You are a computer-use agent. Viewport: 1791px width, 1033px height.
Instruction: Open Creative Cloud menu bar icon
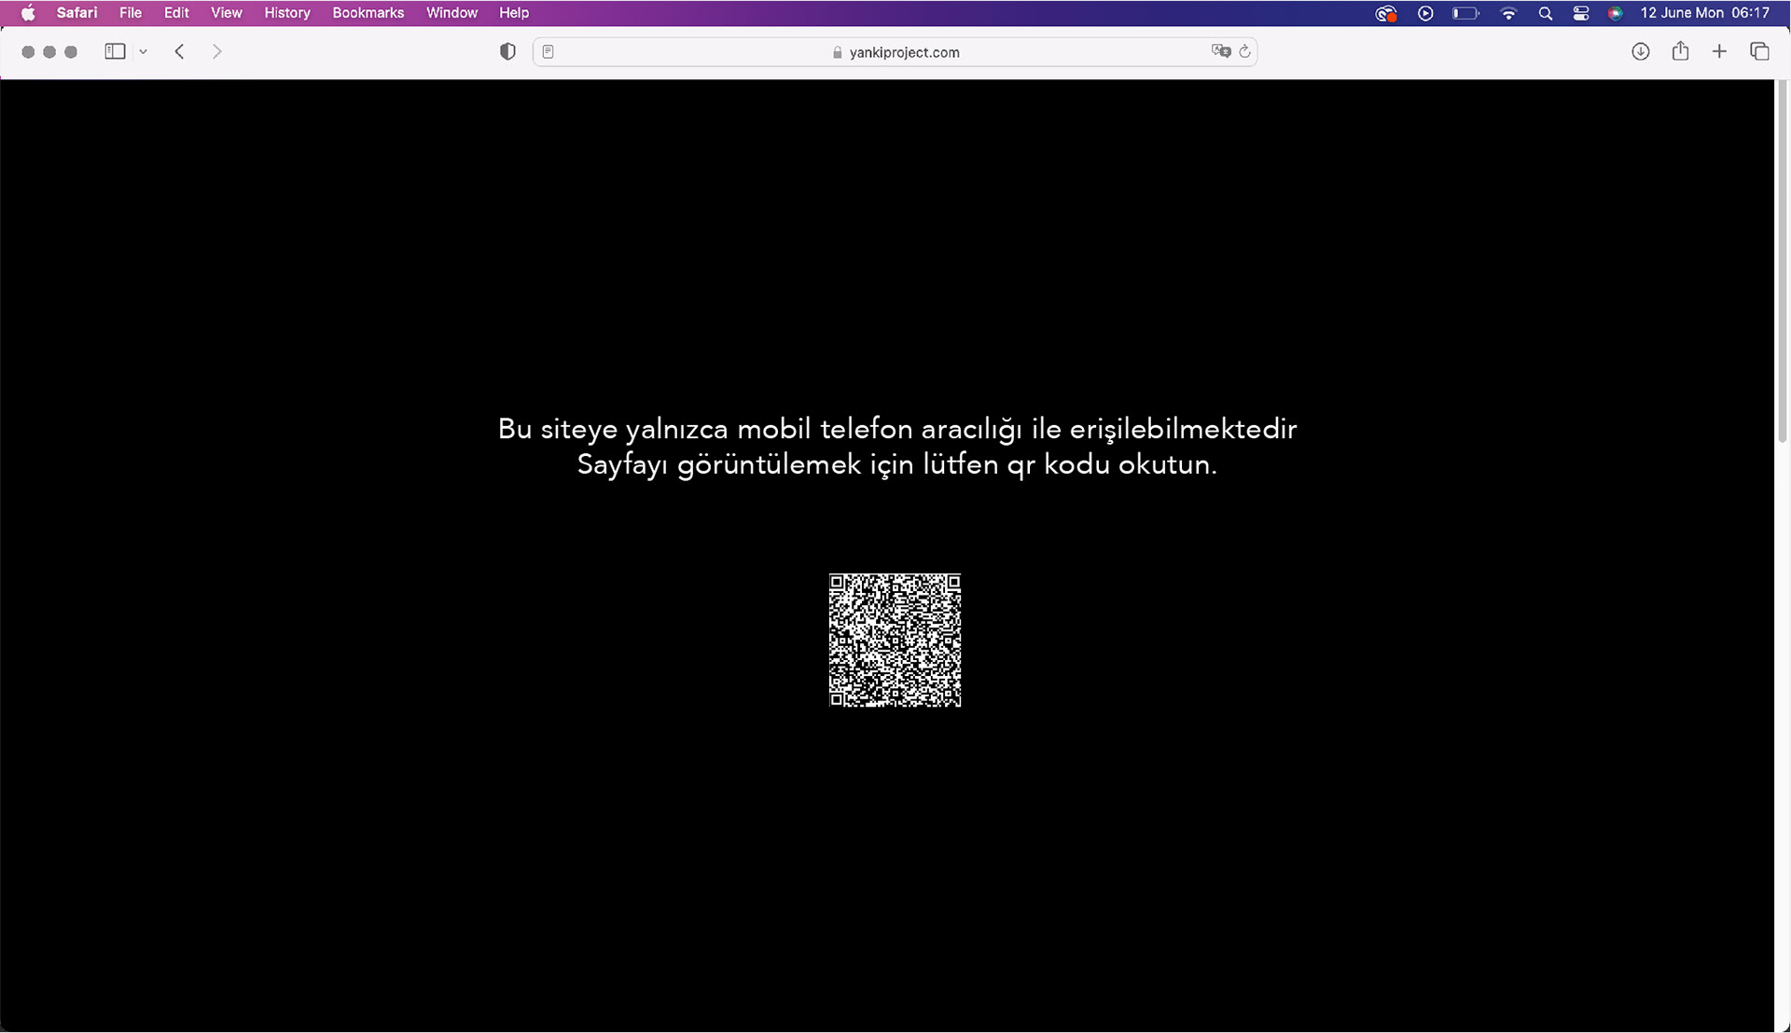[x=1386, y=13]
